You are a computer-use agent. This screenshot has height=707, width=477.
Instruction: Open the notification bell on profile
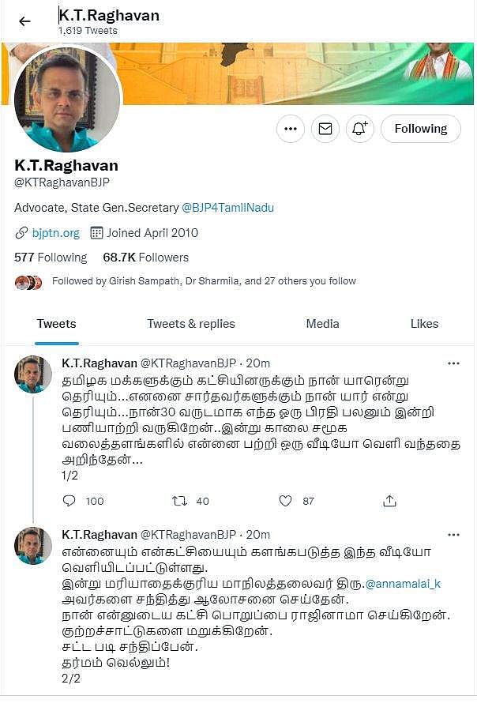360,128
